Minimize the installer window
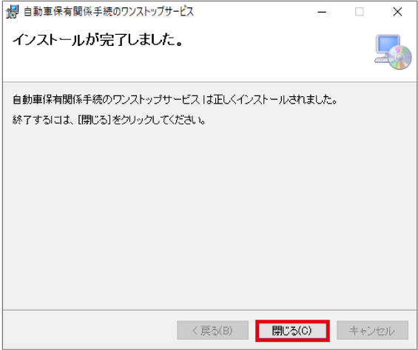The image size is (418, 350). click(x=322, y=12)
